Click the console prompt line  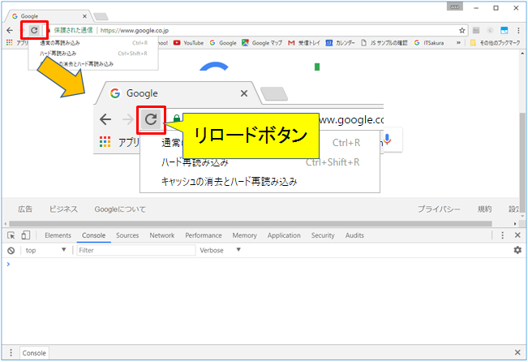[264, 264]
